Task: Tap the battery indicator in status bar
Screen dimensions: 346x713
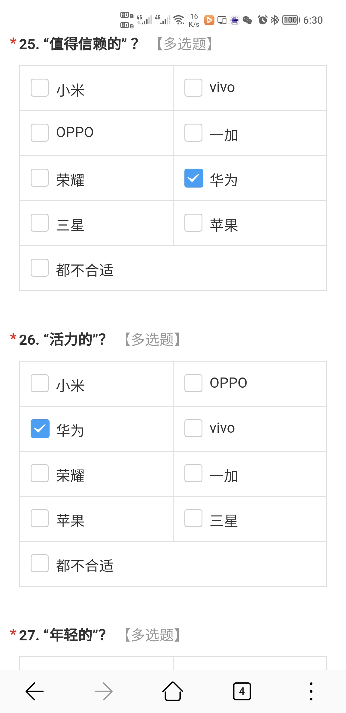Action: click(x=291, y=20)
